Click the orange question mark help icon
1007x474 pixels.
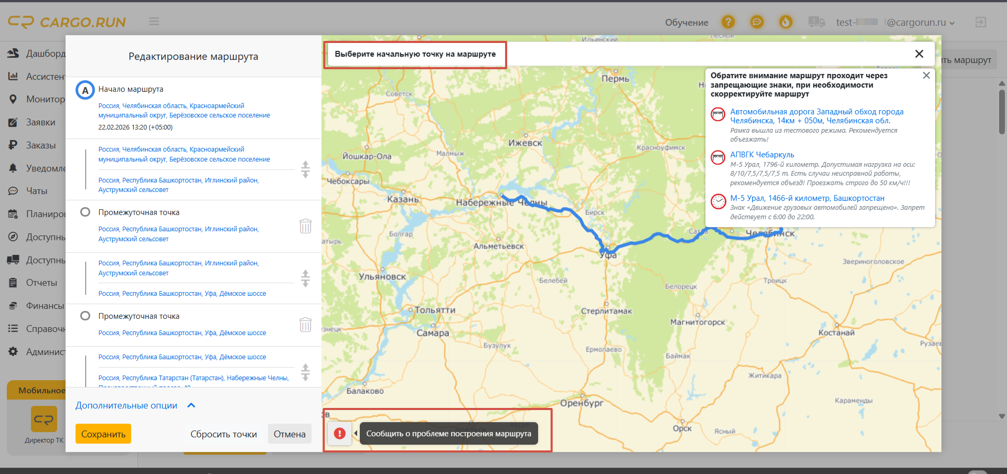728,22
